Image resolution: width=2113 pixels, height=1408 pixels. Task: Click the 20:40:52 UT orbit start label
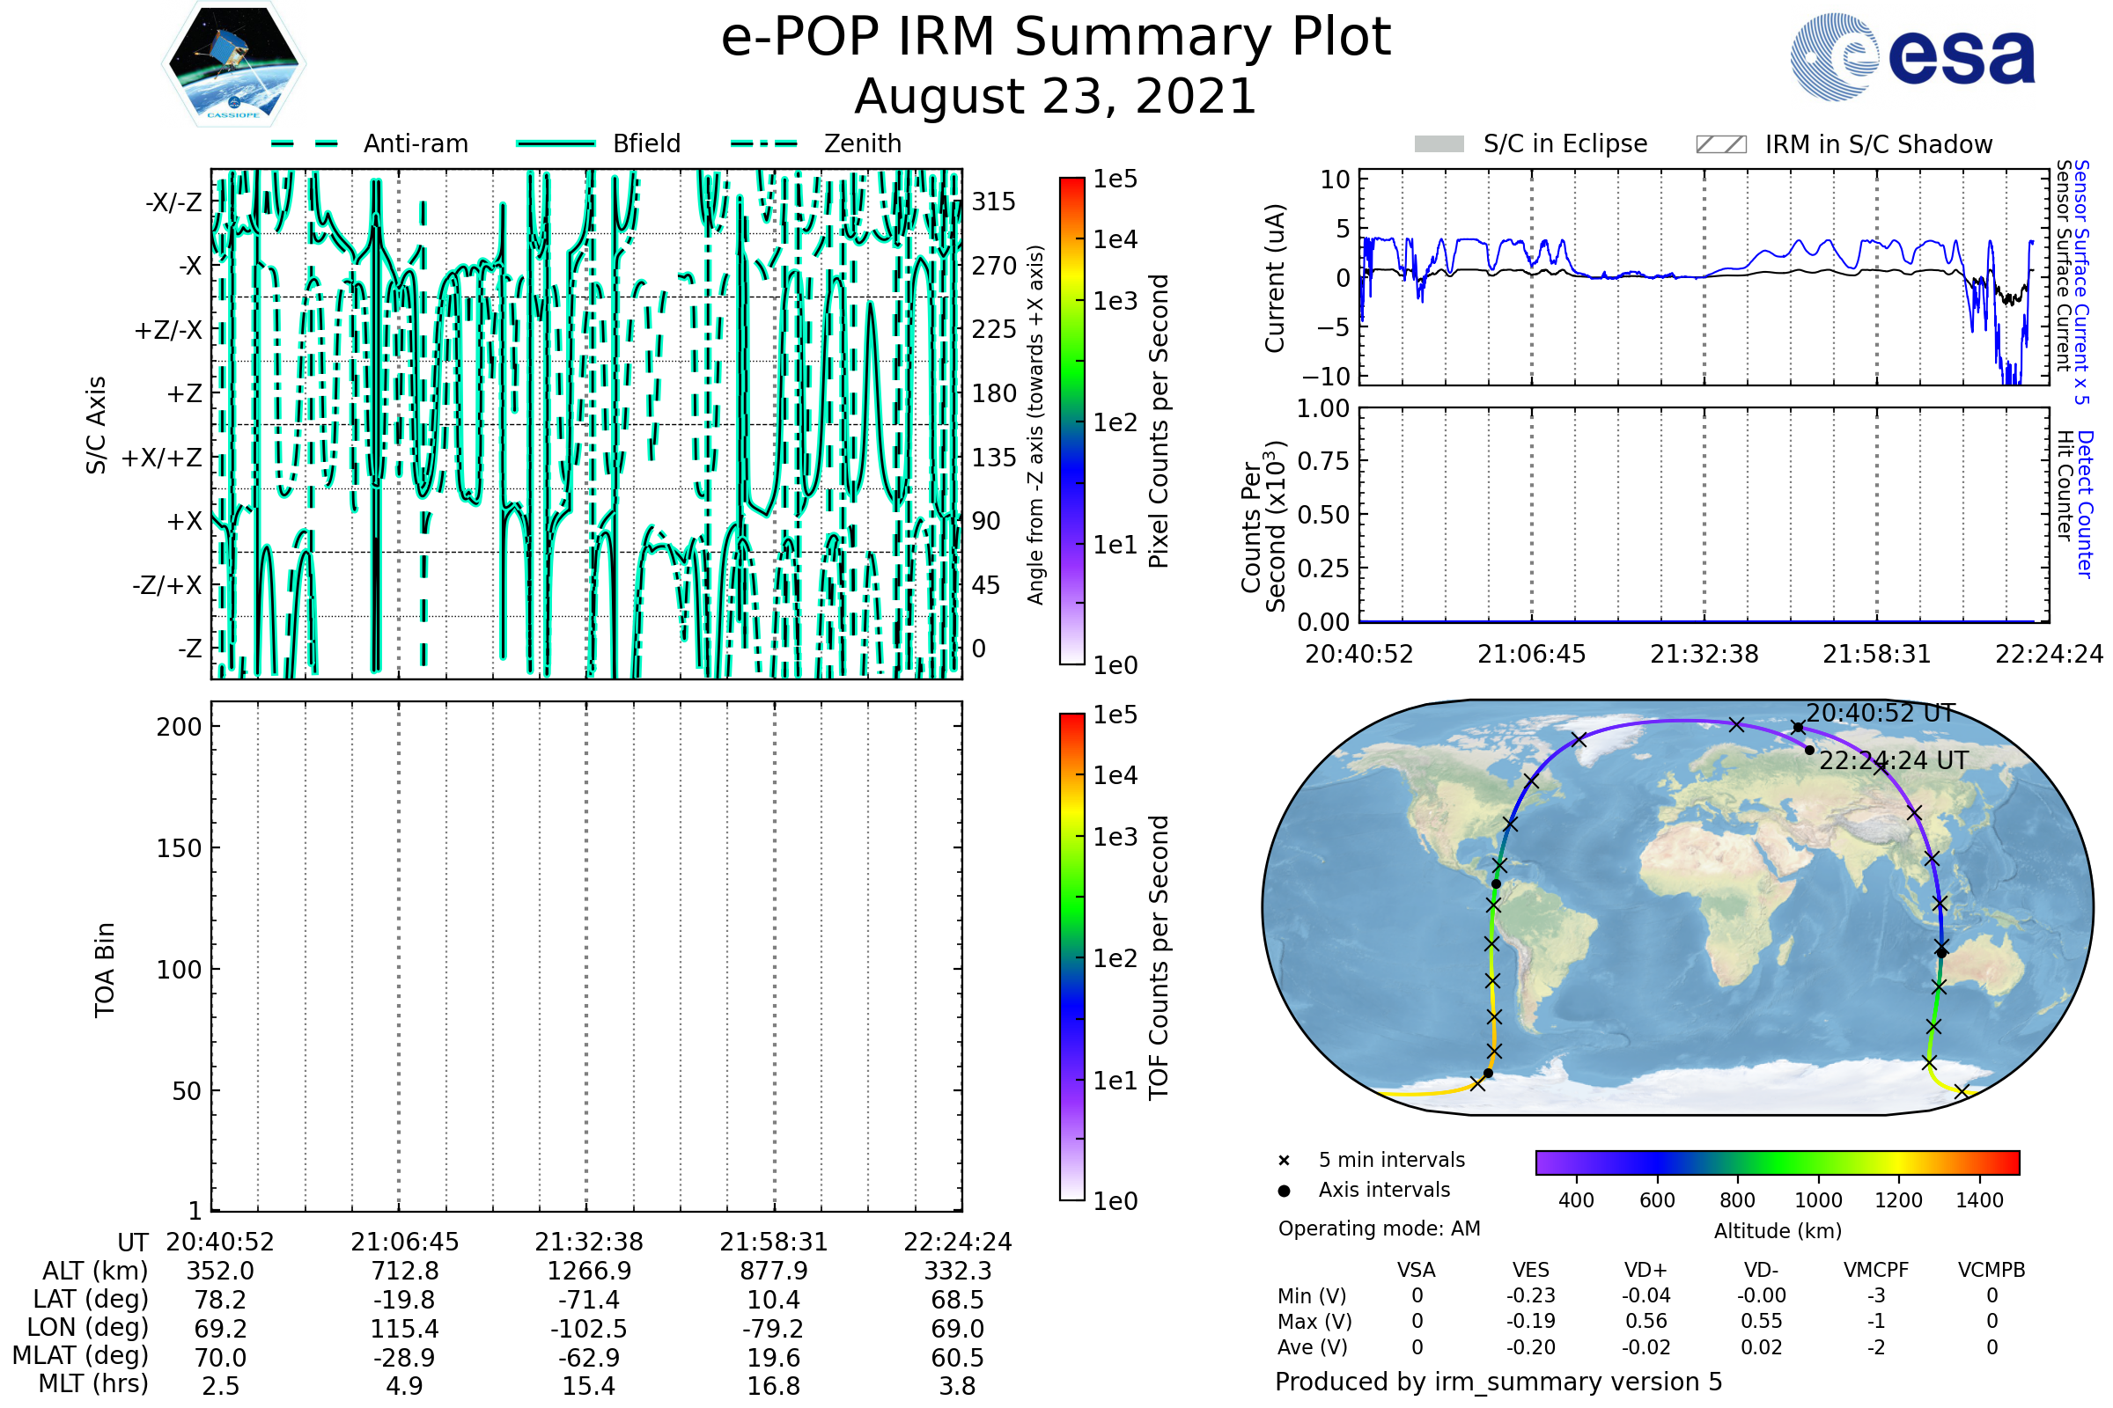1881,713
